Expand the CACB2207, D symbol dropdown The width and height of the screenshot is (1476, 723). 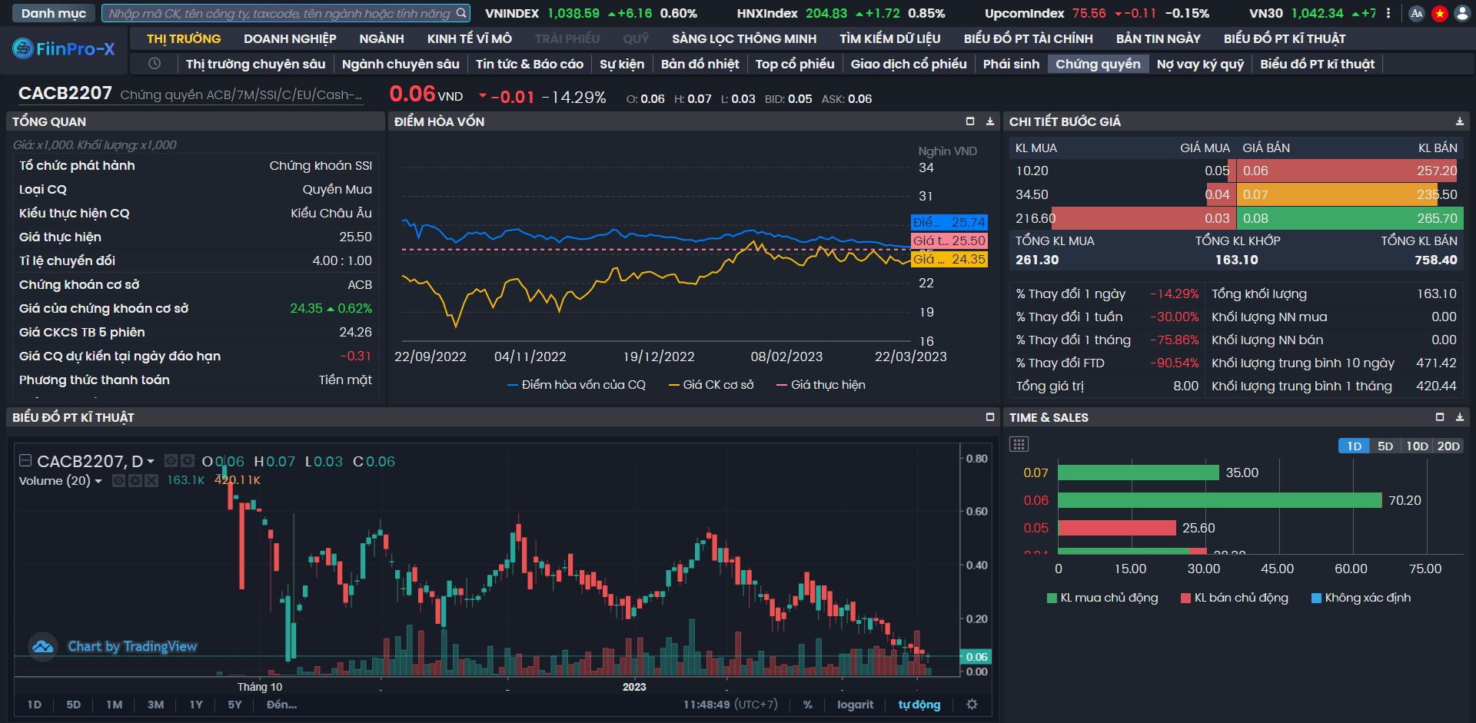point(151,461)
